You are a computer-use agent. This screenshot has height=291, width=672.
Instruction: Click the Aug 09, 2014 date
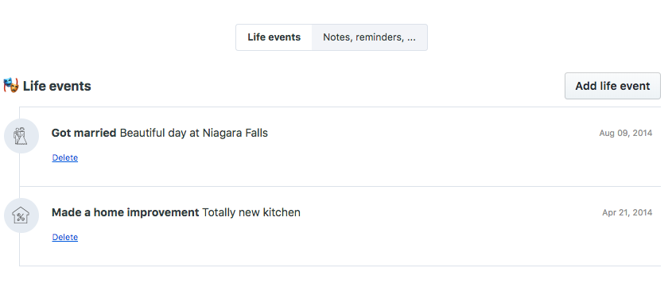pos(626,133)
